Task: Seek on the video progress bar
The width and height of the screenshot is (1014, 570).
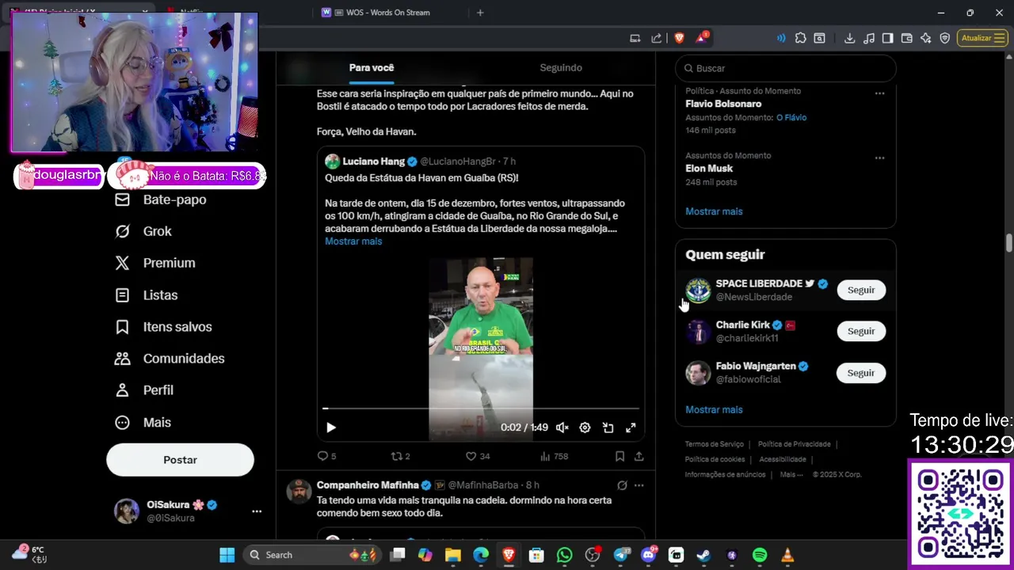Action: (481, 408)
